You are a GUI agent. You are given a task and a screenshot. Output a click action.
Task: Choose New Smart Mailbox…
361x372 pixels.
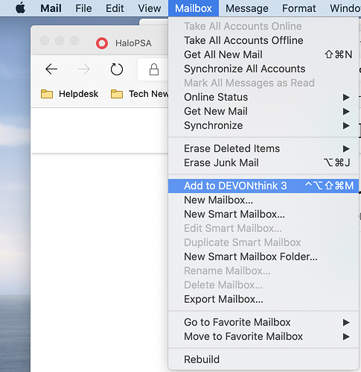click(x=263, y=214)
